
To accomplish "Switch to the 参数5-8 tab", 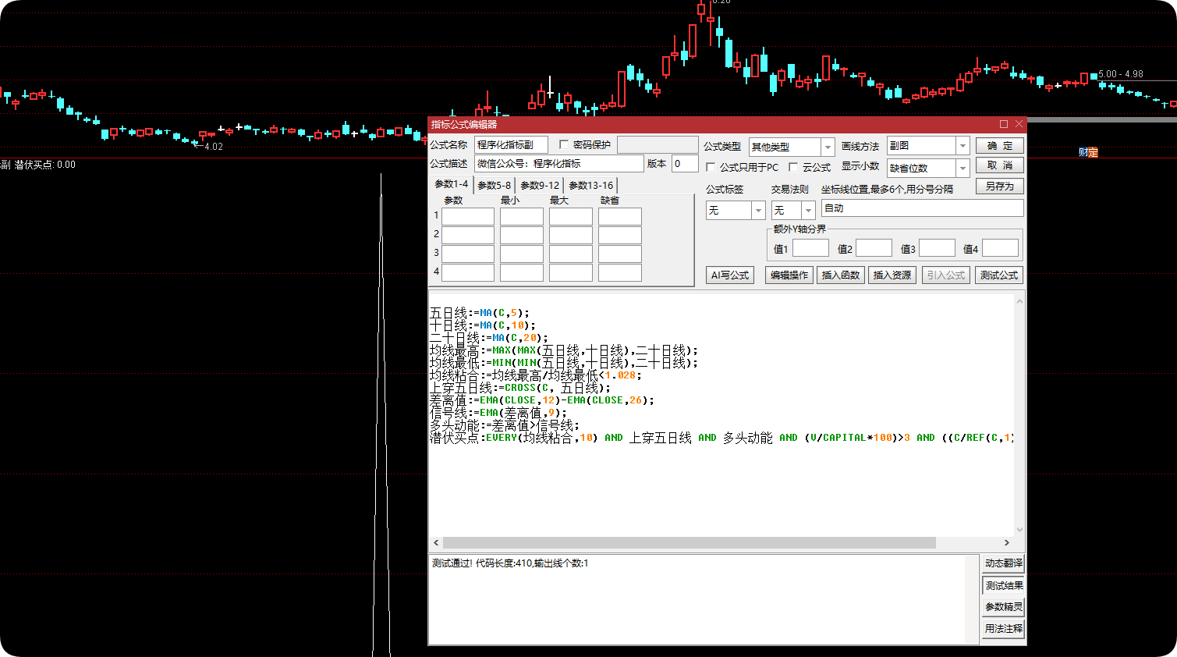I will click(495, 185).
